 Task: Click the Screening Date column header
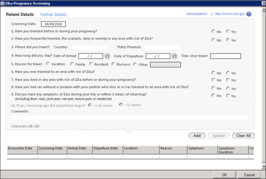[x=52, y=150]
